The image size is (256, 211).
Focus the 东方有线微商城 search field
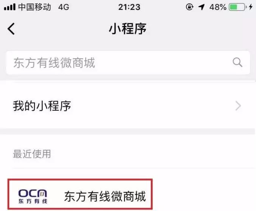pos(128,63)
